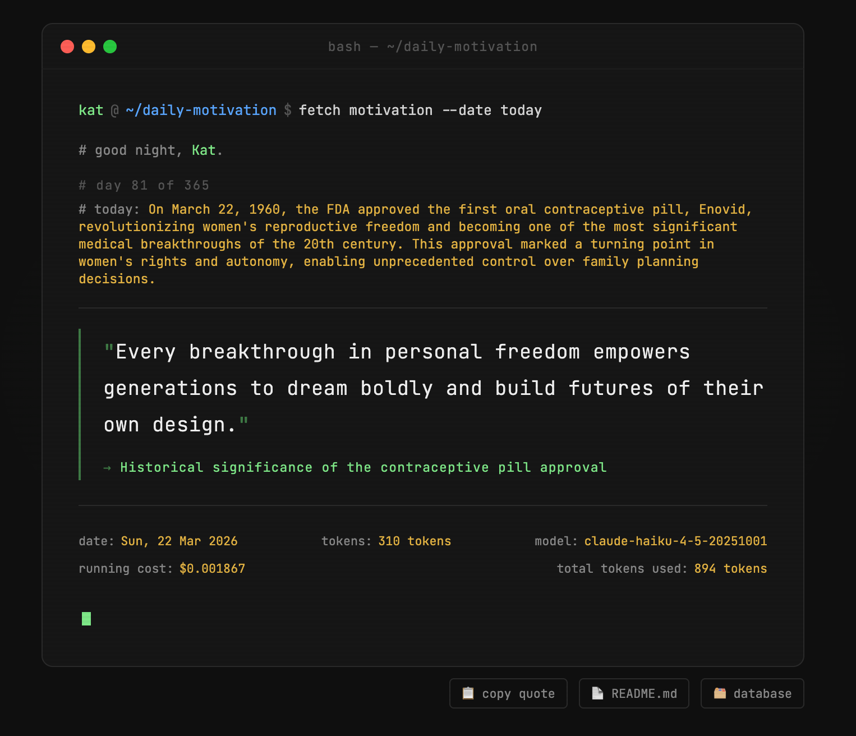Click the folder icon beside database
This screenshot has width=856, height=736.
(x=720, y=693)
